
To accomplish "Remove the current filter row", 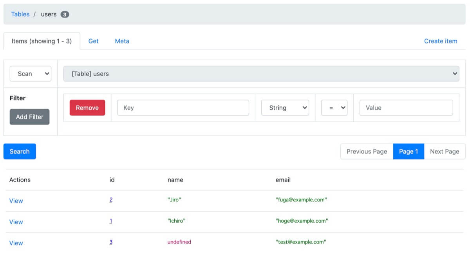I will point(87,107).
